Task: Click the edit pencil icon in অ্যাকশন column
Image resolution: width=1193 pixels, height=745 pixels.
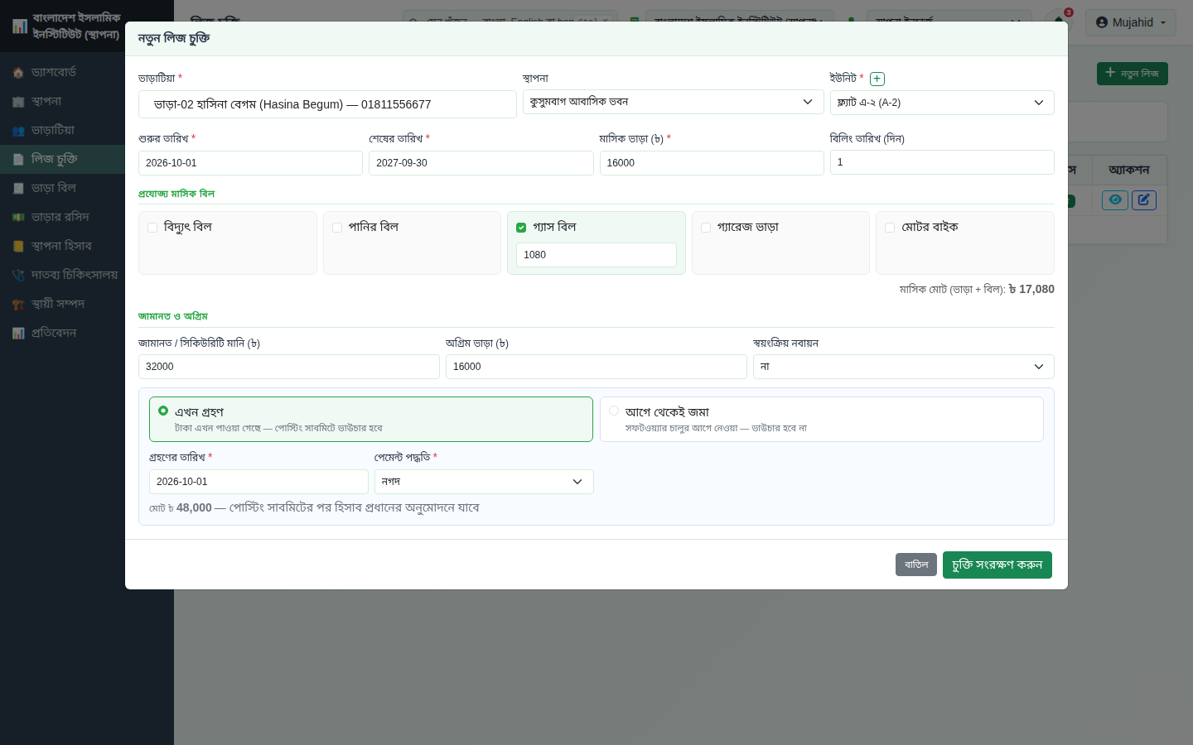Action: (x=1144, y=199)
